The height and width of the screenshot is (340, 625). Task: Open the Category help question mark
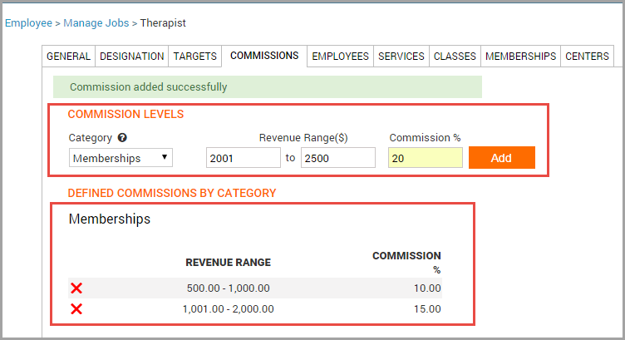[x=122, y=137]
